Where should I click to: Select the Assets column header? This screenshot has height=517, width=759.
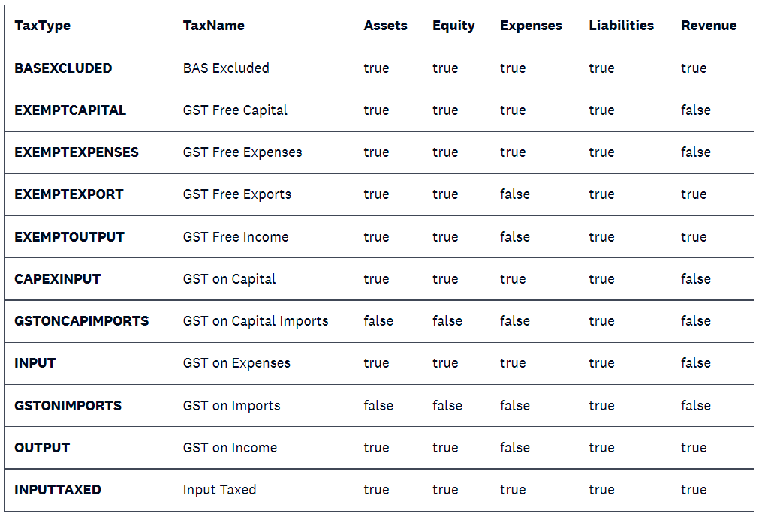[x=385, y=26]
